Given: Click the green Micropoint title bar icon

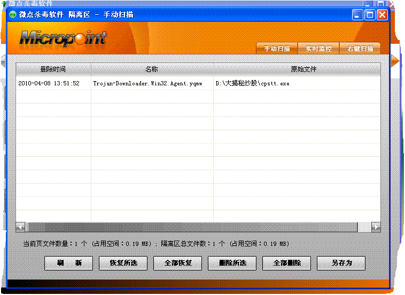Looking at the screenshot, I should pyautogui.click(x=13, y=14).
